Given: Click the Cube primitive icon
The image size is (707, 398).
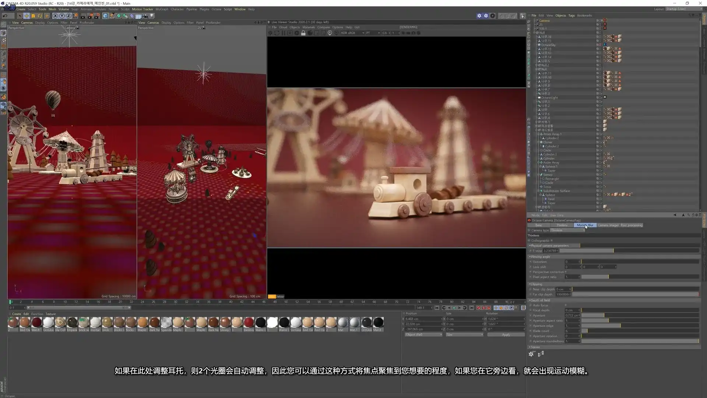Looking at the screenshot, I should 105,16.
